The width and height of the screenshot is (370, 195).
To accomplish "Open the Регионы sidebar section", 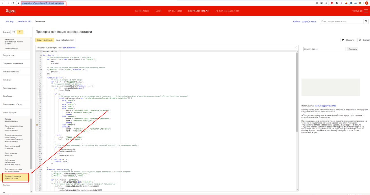I will click(7, 80).
